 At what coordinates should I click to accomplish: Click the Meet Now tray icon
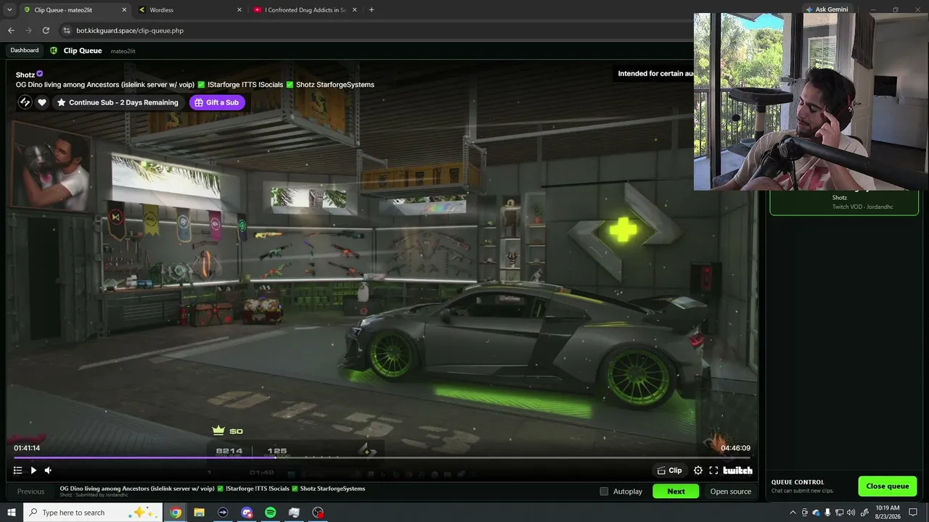805,513
